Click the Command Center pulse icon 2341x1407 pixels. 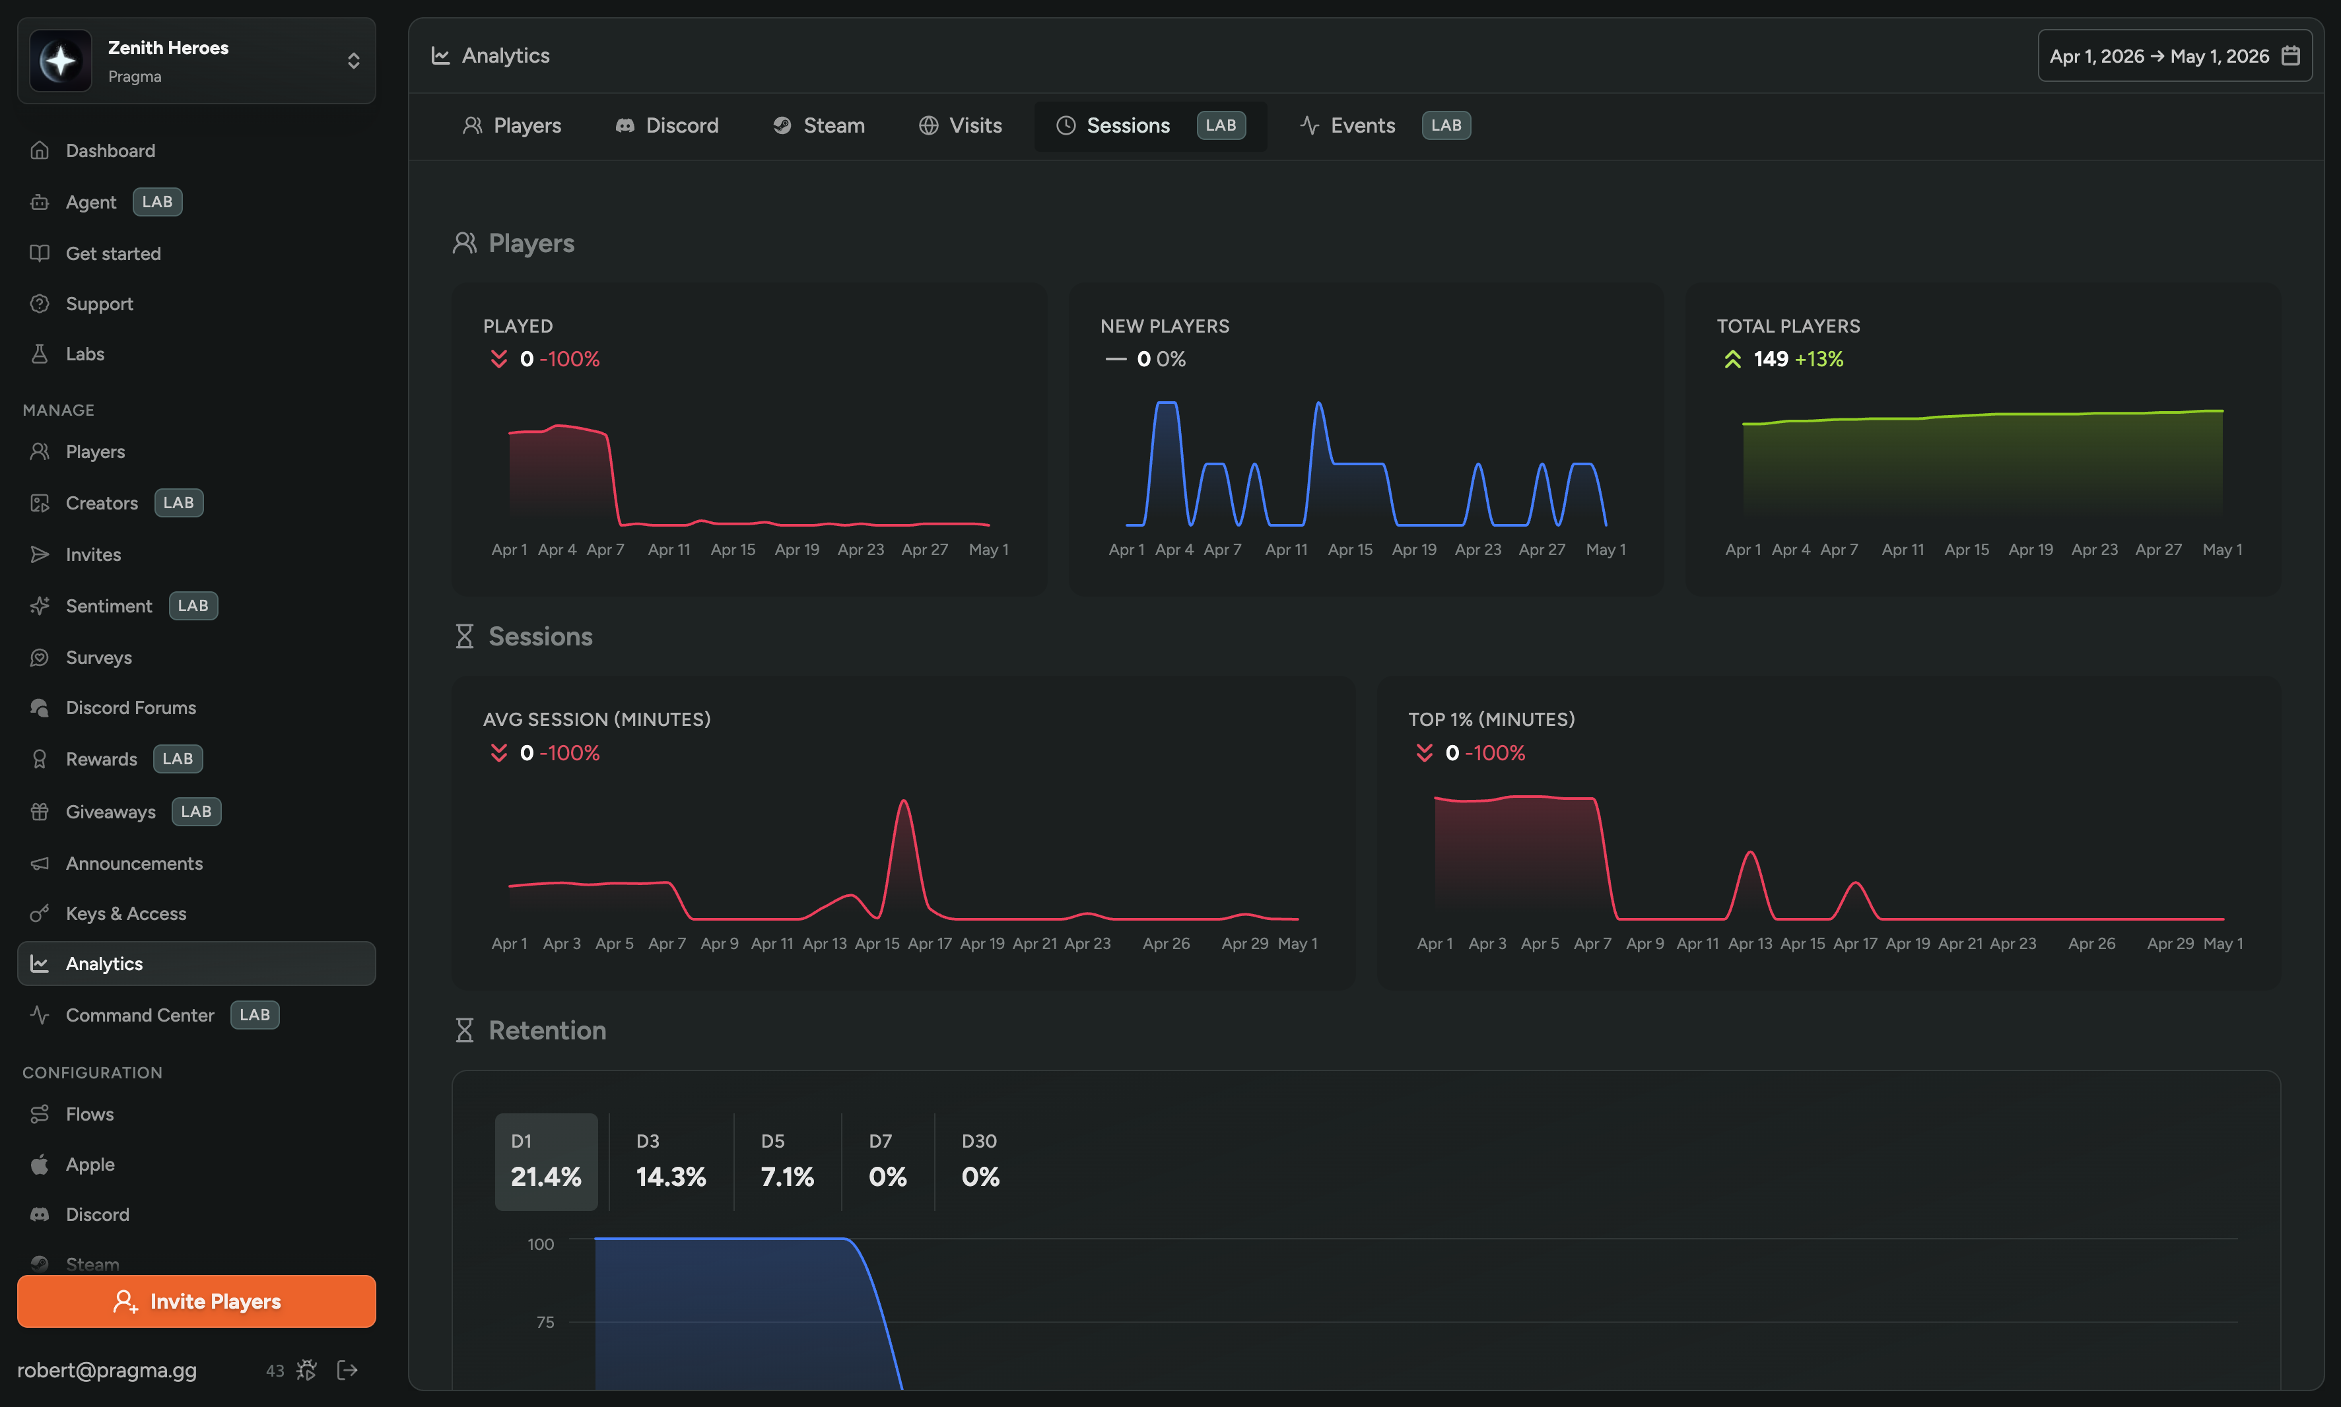[x=40, y=1014]
